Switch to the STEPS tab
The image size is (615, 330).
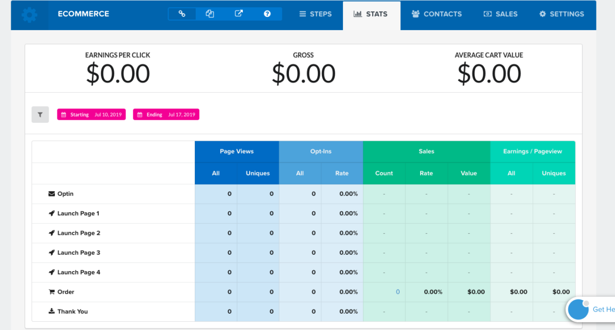[x=315, y=14]
